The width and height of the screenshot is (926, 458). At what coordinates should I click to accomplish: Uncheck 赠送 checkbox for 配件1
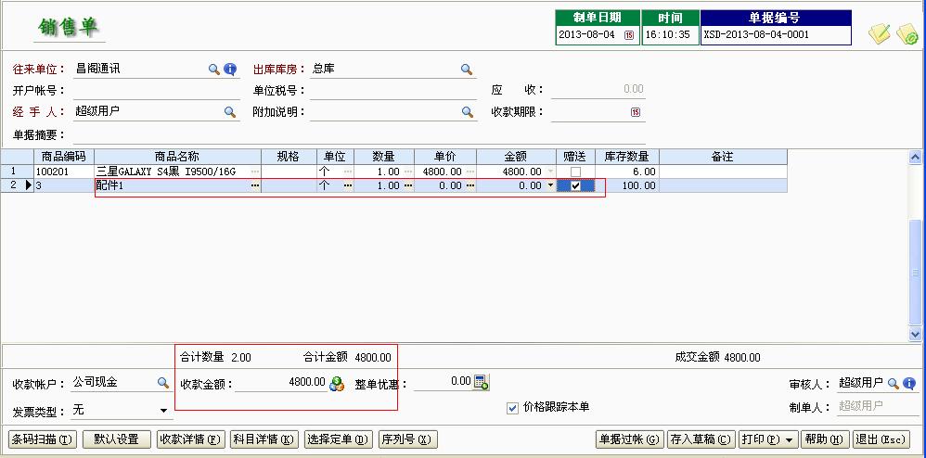coord(576,185)
